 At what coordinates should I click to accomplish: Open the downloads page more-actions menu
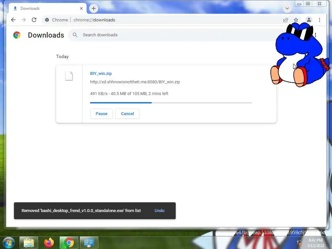[x=315, y=35]
